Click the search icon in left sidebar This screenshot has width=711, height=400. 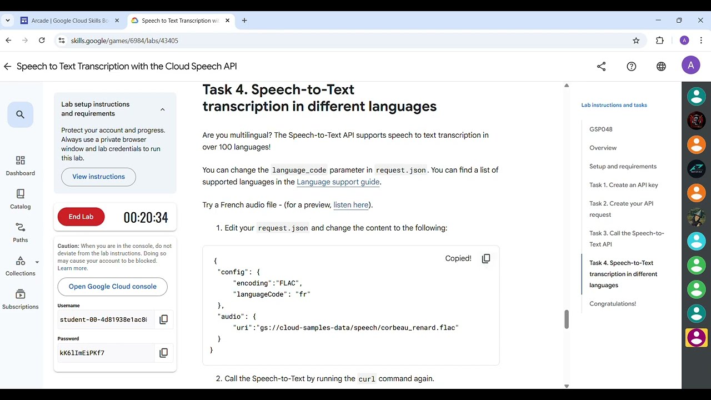(x=21, y=114)
